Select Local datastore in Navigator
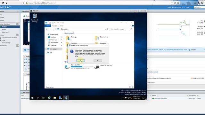The width and height of the screenshot is (205, 115). tap(4, 40)
